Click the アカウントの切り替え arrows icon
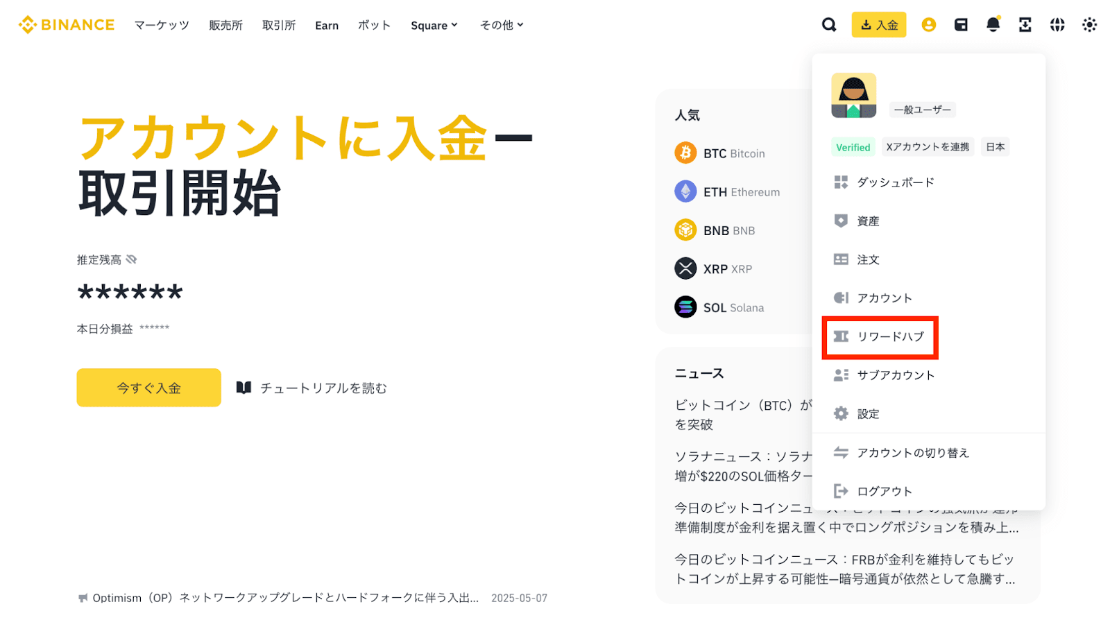Viewport: 1110px width, 636px height. coord(841,452)
